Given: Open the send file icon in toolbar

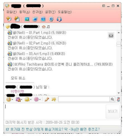Looking at the screenshot, I should pos(17,19).
